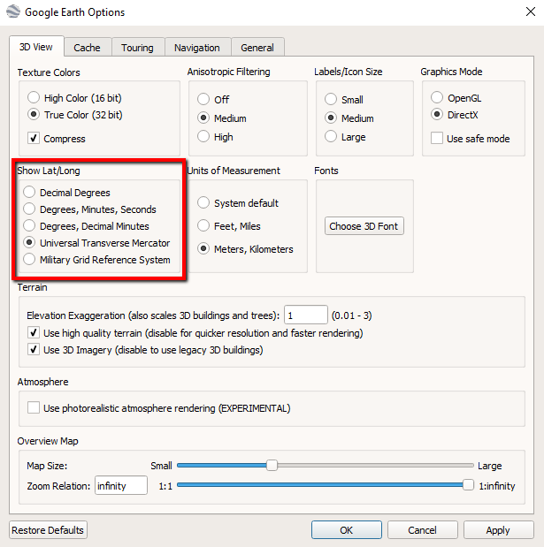Click the Elevation Exaggeration input field
This screenshot has width=544, height=547.
tap(306, 315)
